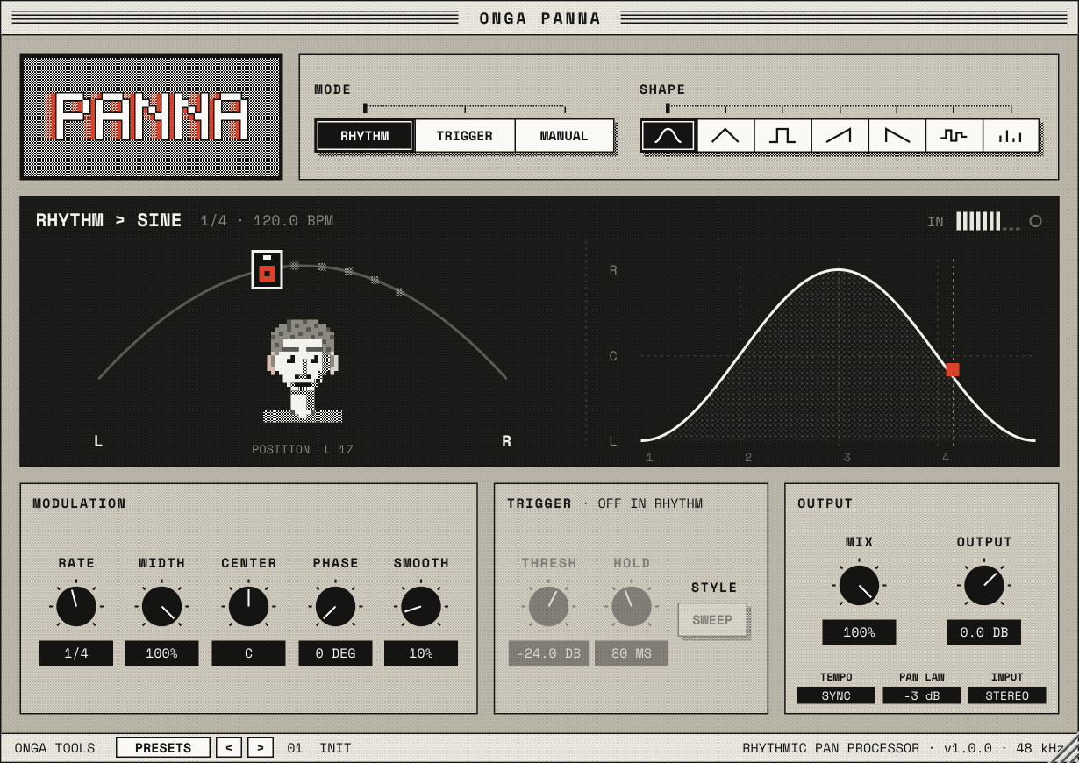Click the Thresh value field -24.0 DB

[x=549, y=653]
